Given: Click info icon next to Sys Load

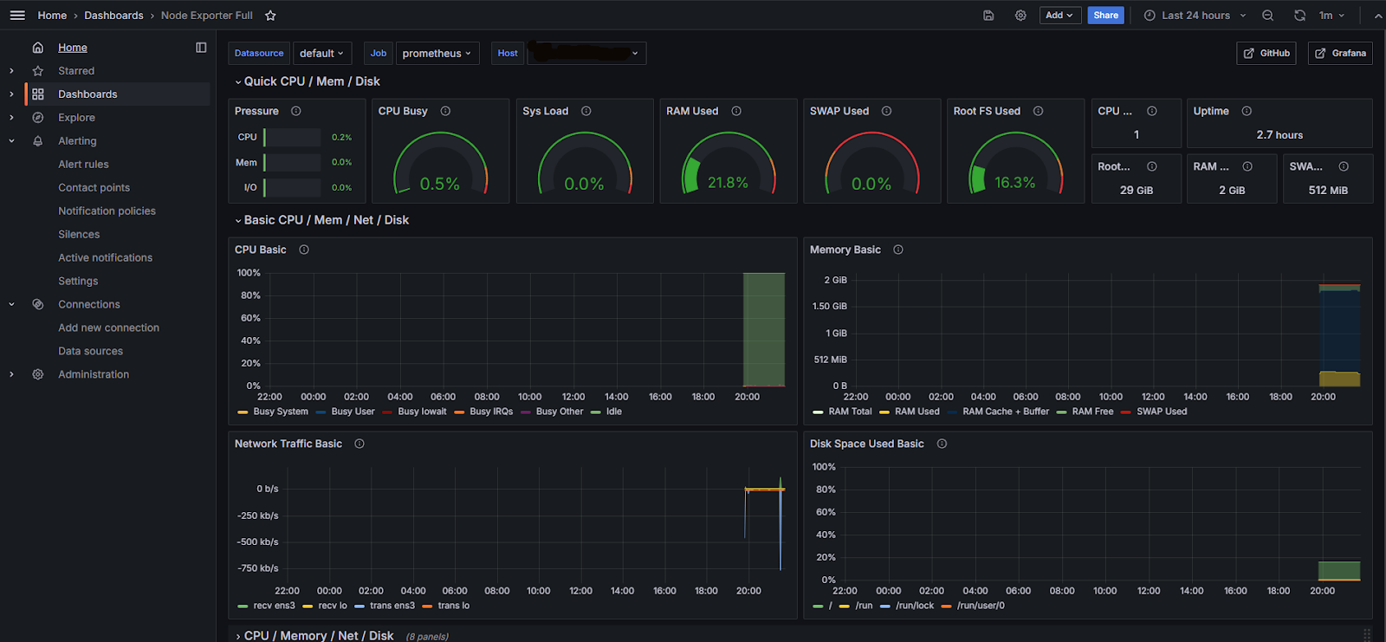Looking at the screenshot, I should pyautogui.click(x=586, y=111).
